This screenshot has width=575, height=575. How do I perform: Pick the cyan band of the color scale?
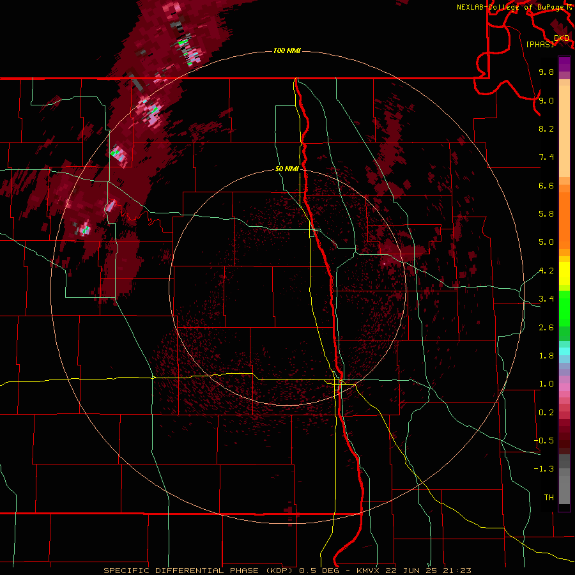pyautogui.click(x=564, y=351)
